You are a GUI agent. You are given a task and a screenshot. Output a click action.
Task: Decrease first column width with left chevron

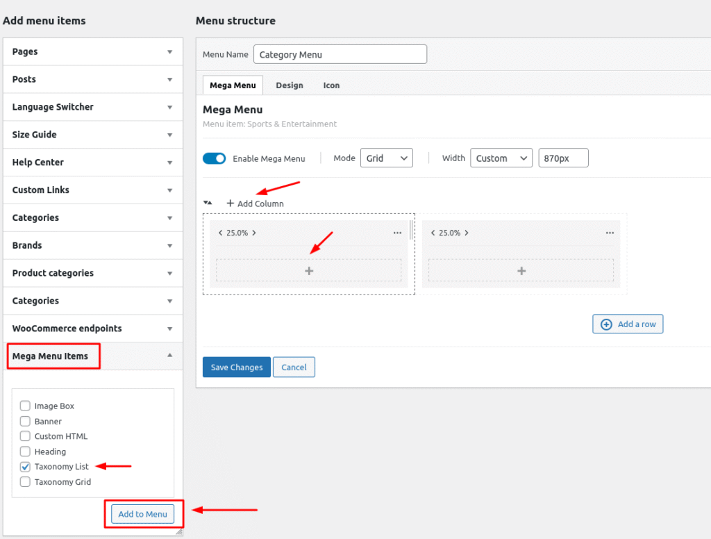click(220, 233)
